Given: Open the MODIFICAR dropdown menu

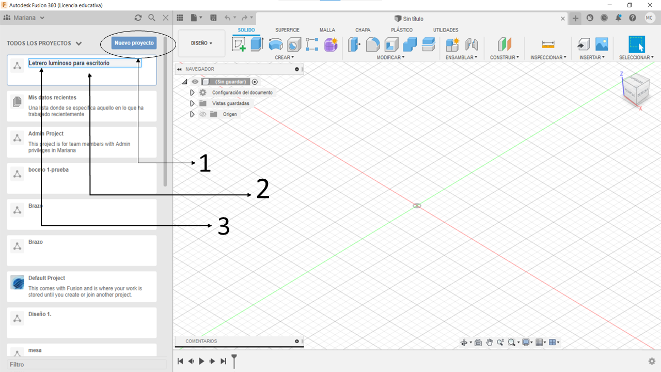Looking at the screenshot, I should [391, 57].
